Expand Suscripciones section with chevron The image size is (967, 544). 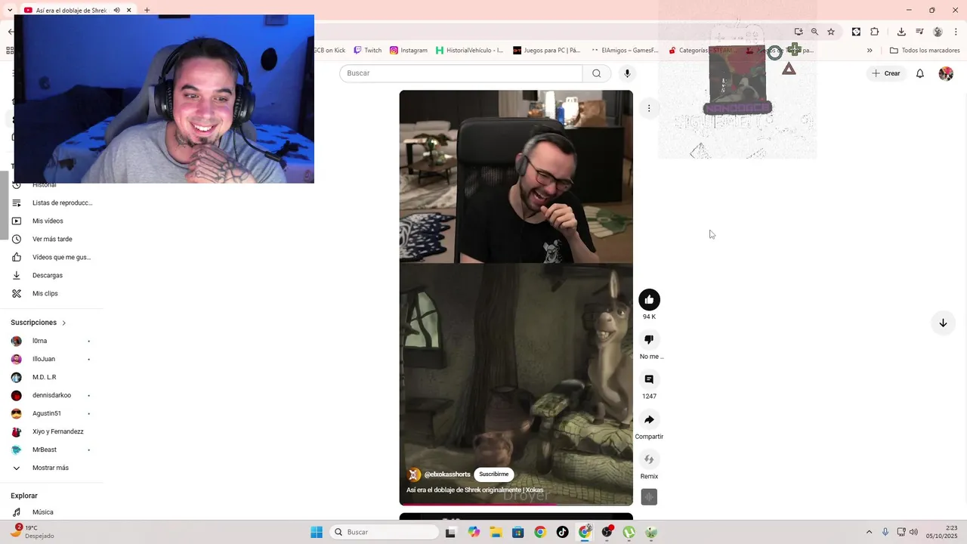tap(63, 323)
